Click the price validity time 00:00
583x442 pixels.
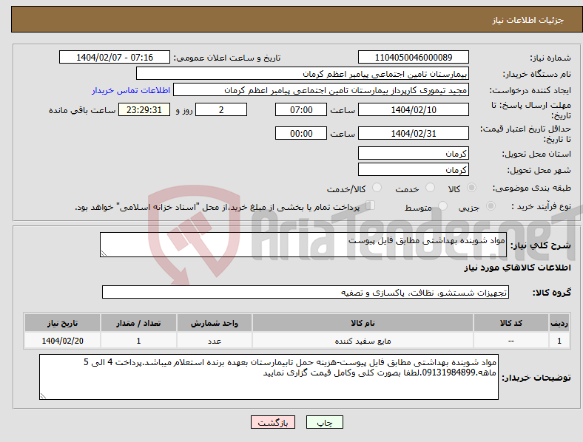tap(301, 133)
